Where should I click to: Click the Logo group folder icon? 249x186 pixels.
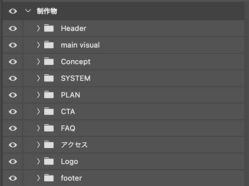click(x=49, y=161)
